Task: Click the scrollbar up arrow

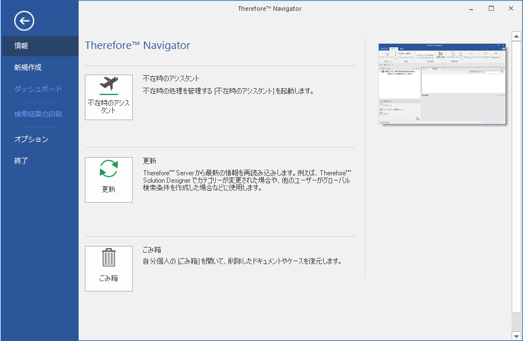Action: pos(516,36)
